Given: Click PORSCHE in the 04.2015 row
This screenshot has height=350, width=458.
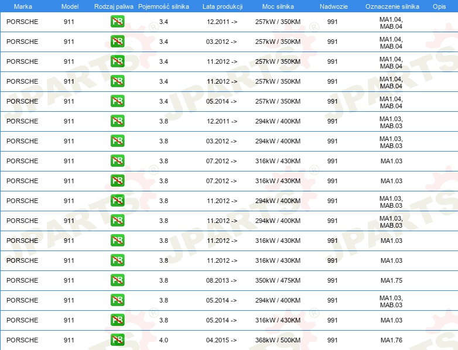Looking at the screenshot, I should (x=22, y=340).
